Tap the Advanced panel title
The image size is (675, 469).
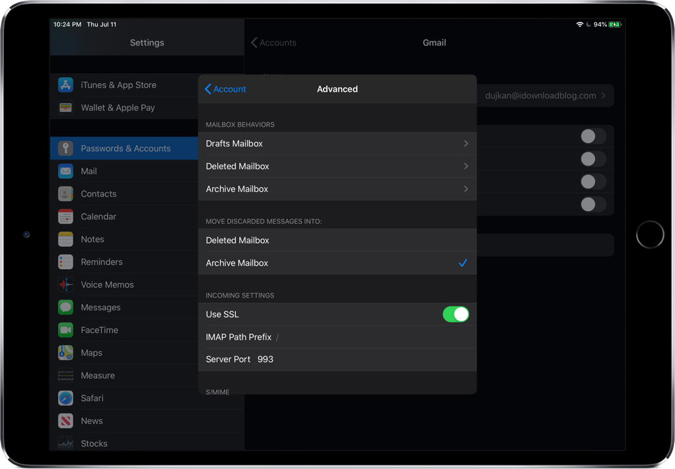[337, 89]
